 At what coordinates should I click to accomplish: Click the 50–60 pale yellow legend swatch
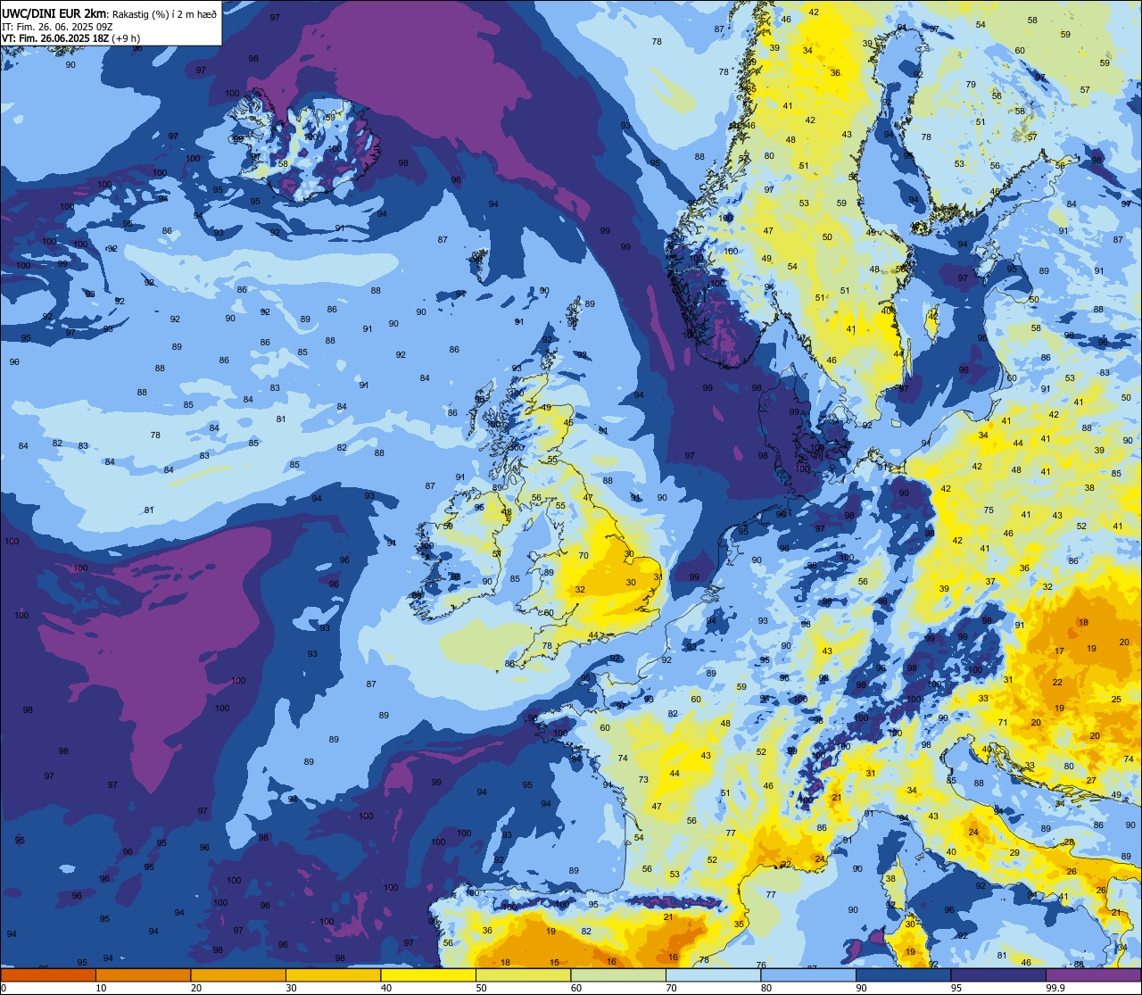point(523,974)
